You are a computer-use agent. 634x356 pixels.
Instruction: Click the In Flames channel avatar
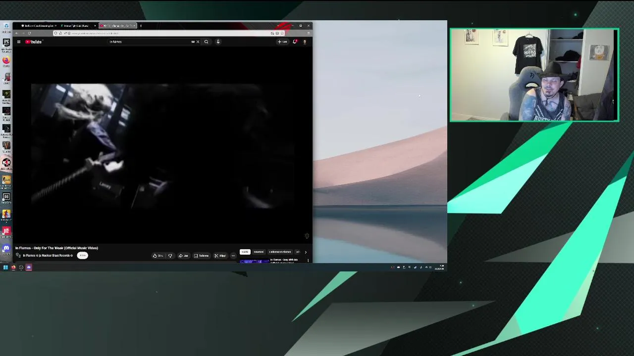(x=18, y=256)
